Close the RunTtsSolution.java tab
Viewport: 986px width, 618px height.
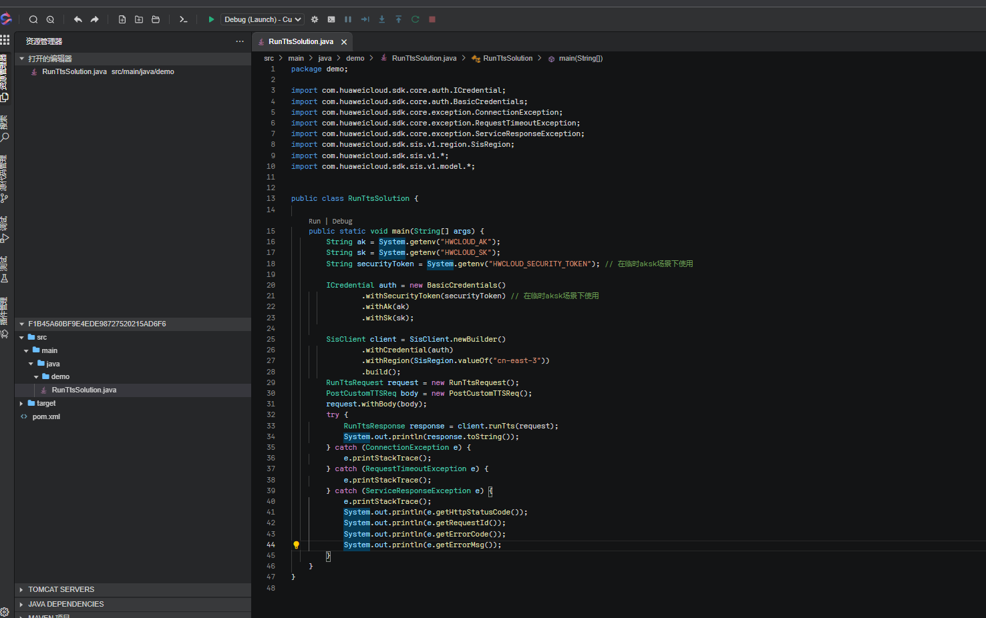click(344, 42)
